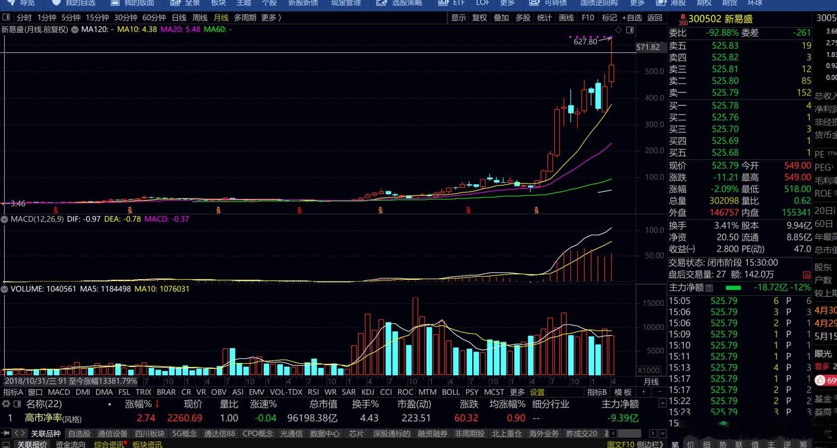Click the 多股 toolbar button
This screenshot has height=448, width=837.
tap(523, 18)
